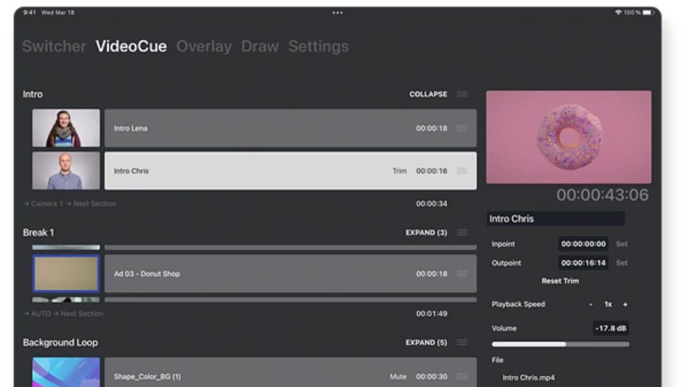Screen dimensions: 689x387
Task: Click the drag handle on Shape_Color_BG (1) row
Action: click(462, 377)
